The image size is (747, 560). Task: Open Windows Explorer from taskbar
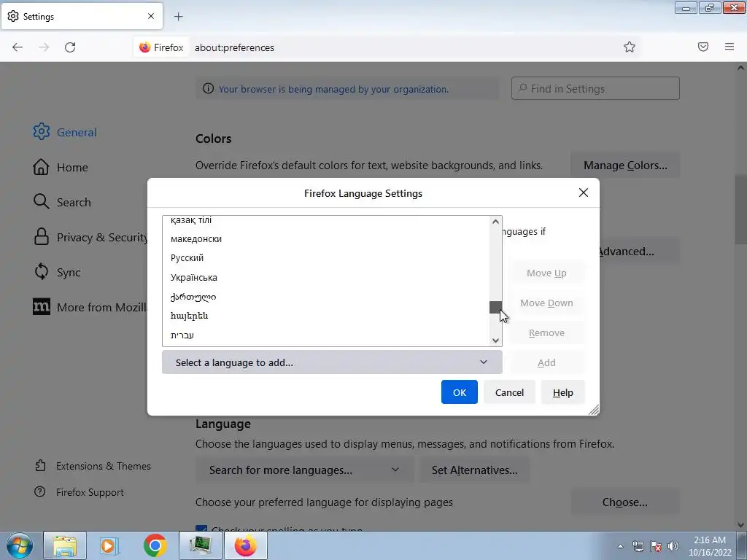point(65,546)
